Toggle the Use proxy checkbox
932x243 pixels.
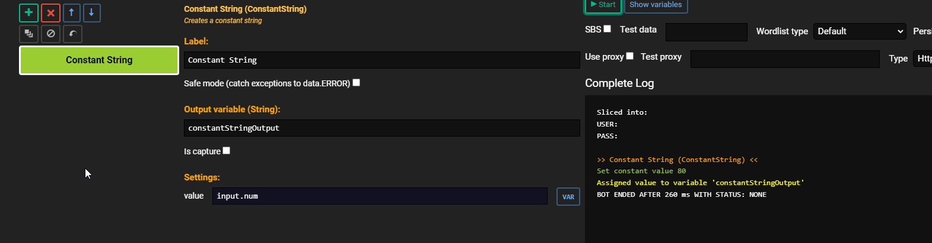[630, 56]
